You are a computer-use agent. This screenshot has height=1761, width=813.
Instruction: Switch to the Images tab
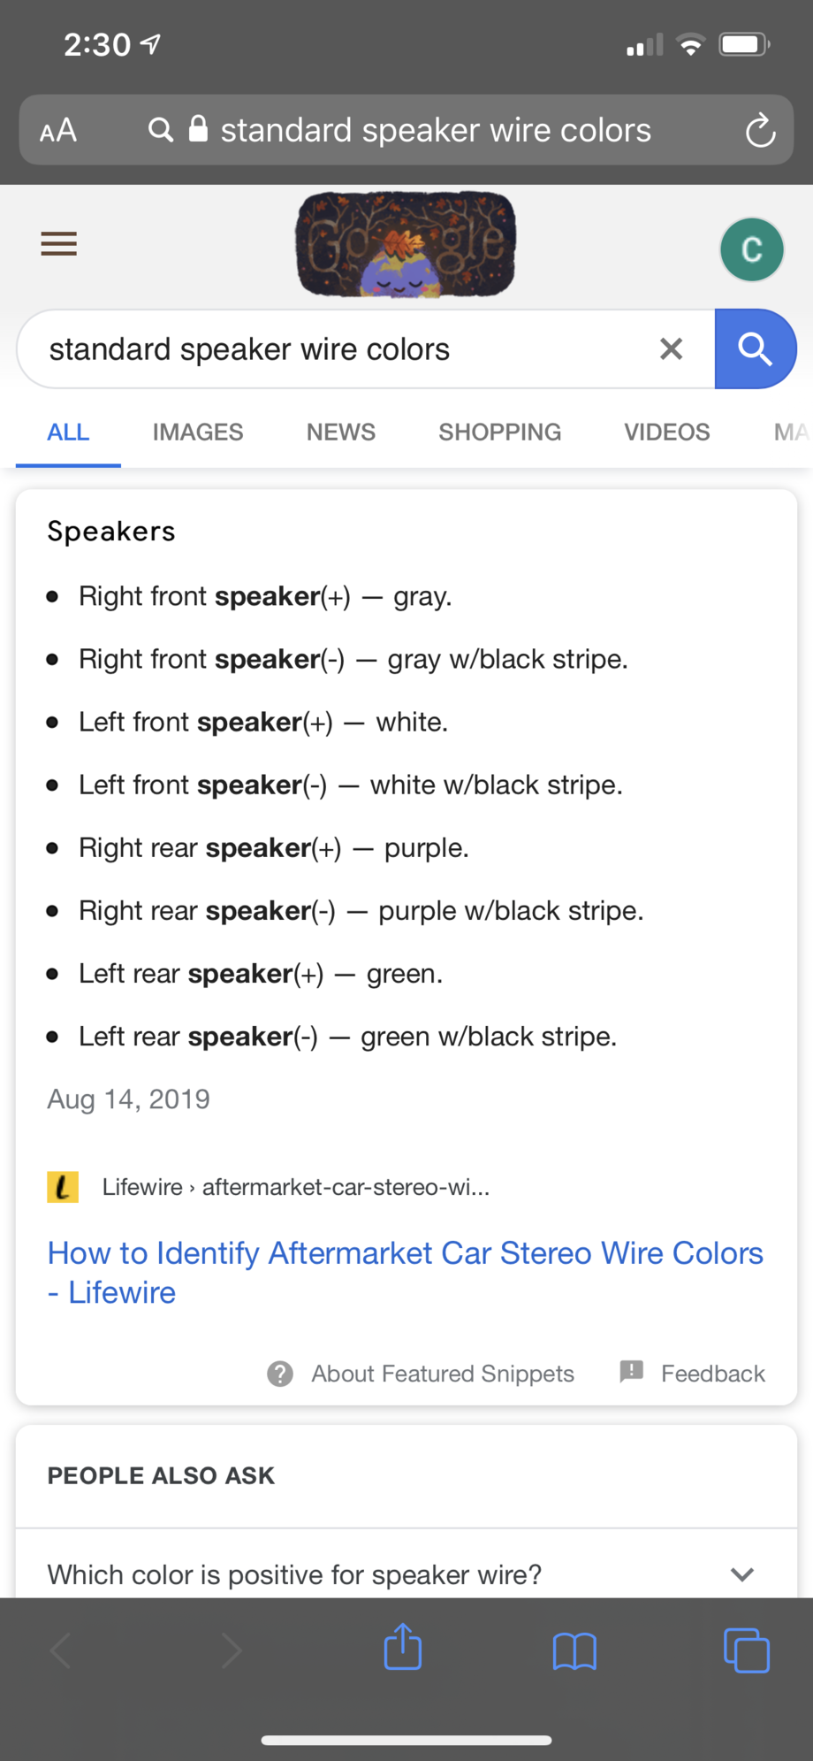point(198,433)
